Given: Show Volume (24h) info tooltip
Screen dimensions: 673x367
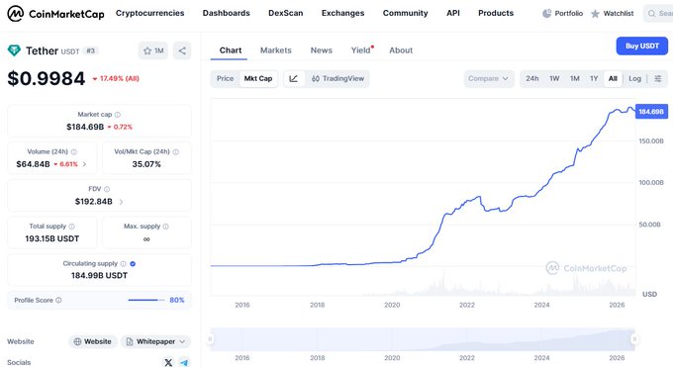Looking at the screenshot, I should pyautogui.click(x=74, y=152).
